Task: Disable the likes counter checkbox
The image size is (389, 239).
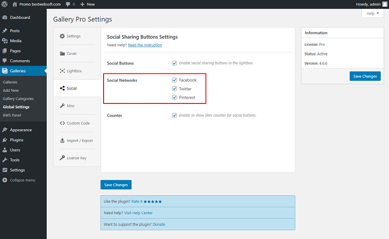Action: (175, 115)
